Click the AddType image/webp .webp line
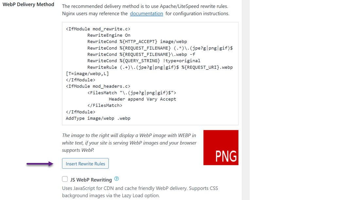The width and height of the screenshot is (353, 200). 98,118
